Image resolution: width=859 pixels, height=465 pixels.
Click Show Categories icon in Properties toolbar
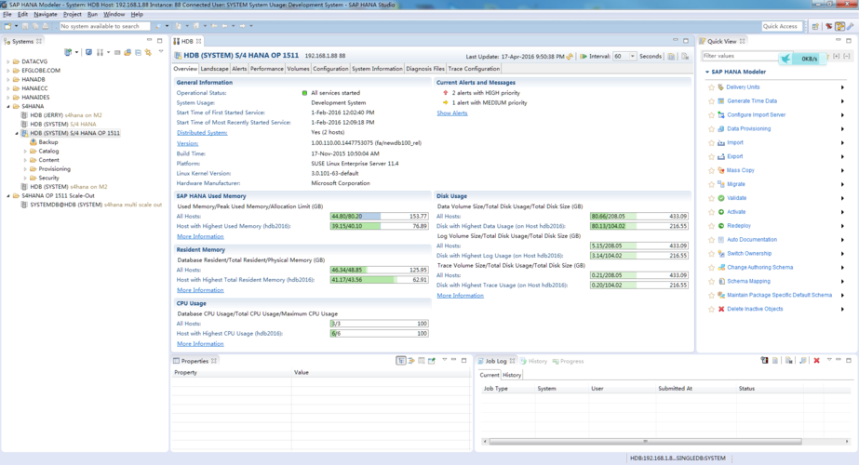[401, 361]
